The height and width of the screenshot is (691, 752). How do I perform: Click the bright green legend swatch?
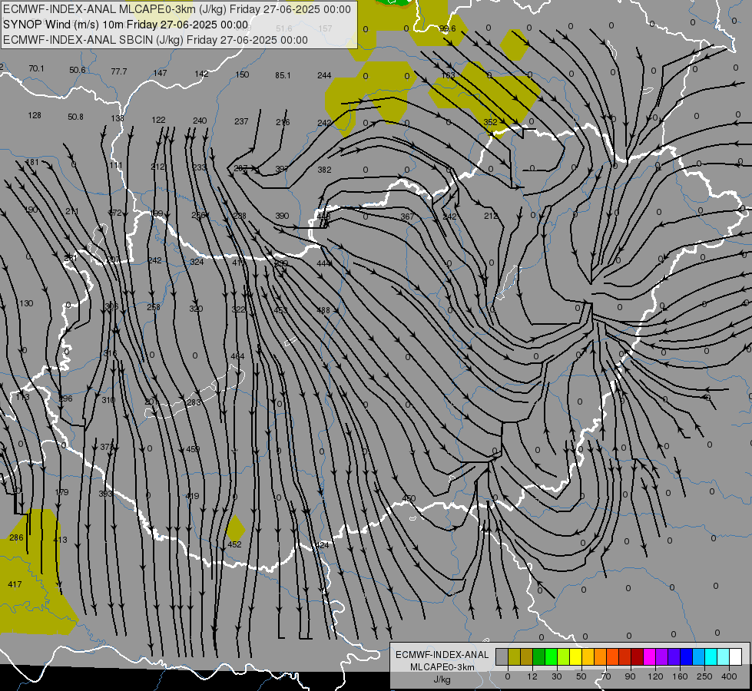551,656
